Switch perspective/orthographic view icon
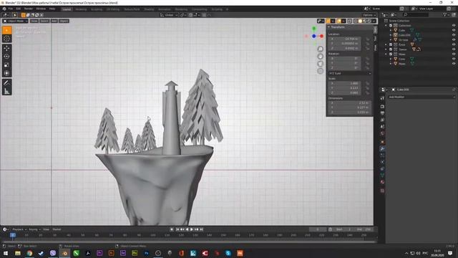 (x=321, y=71)
